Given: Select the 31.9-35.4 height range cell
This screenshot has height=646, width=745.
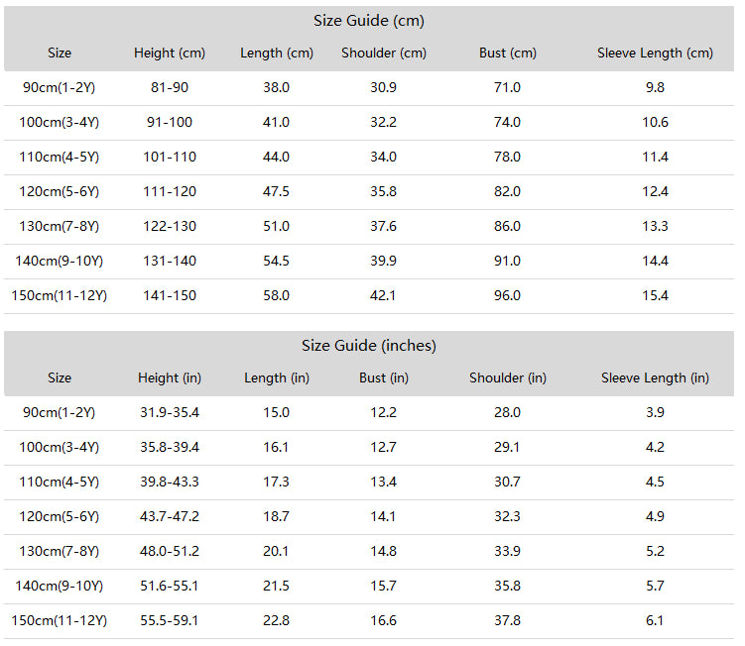Looking at the screenshot, I should [170, 412].
